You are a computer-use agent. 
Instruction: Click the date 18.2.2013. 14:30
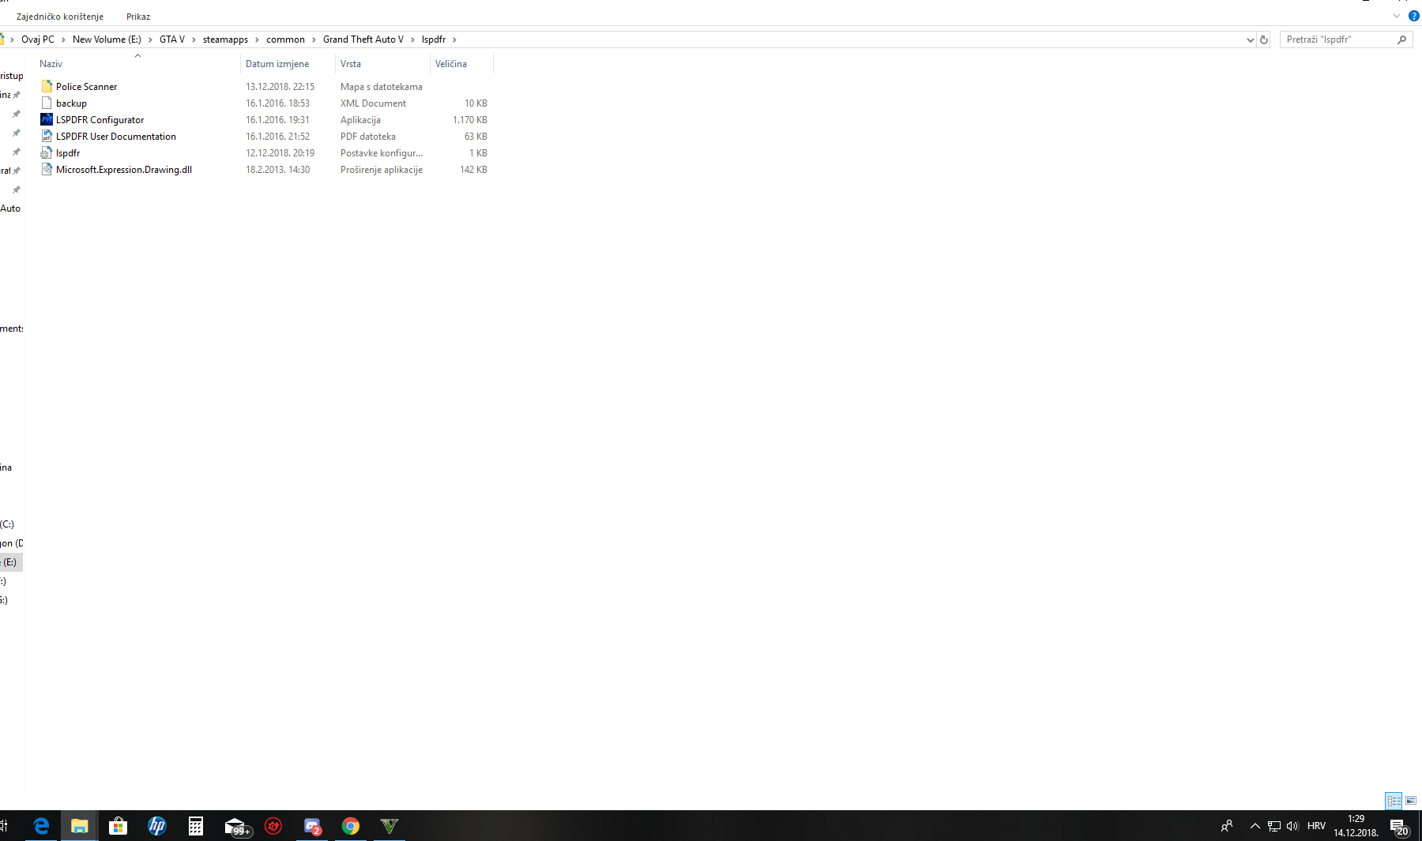pos(277,170)
